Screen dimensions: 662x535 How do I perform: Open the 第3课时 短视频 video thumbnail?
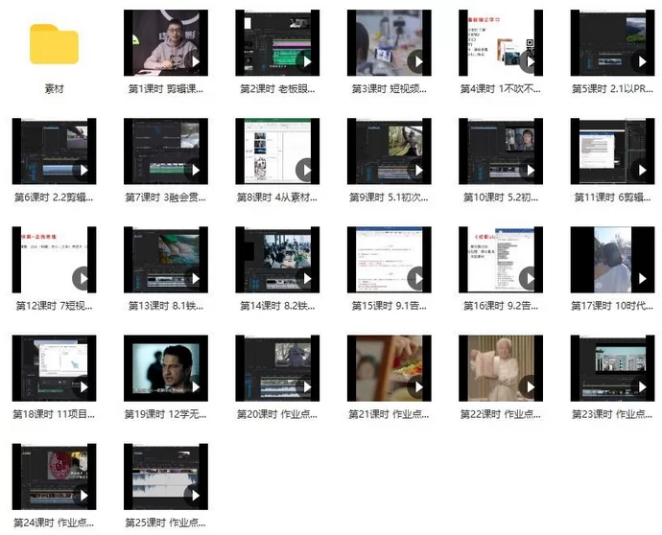click(x=389, y=43)
